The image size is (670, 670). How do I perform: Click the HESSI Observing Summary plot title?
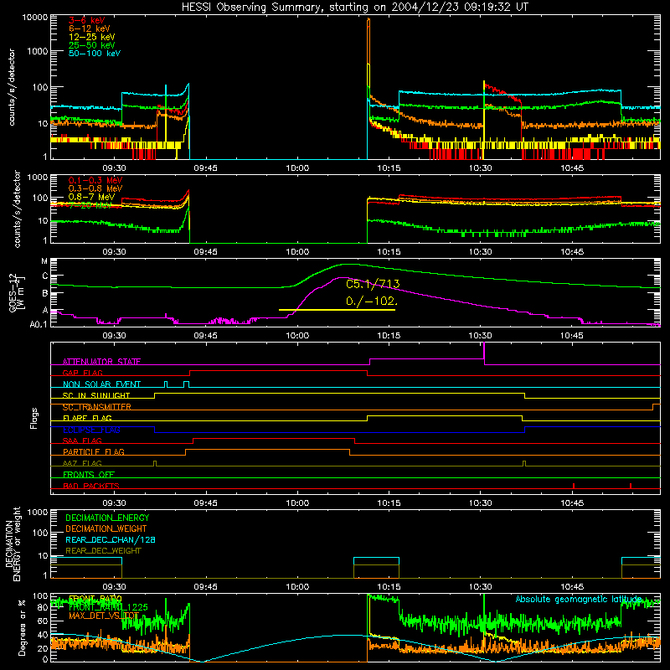tap(354, 8)
